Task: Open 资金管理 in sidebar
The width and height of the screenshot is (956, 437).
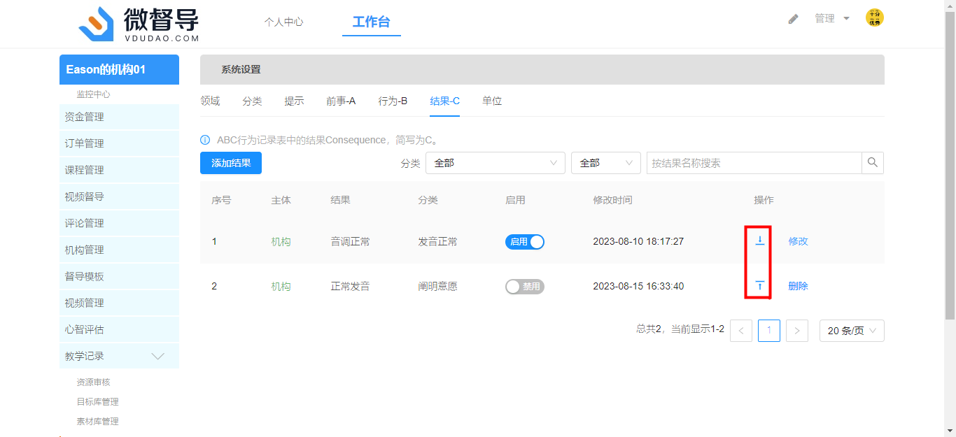Action: (x=119, y=117)
